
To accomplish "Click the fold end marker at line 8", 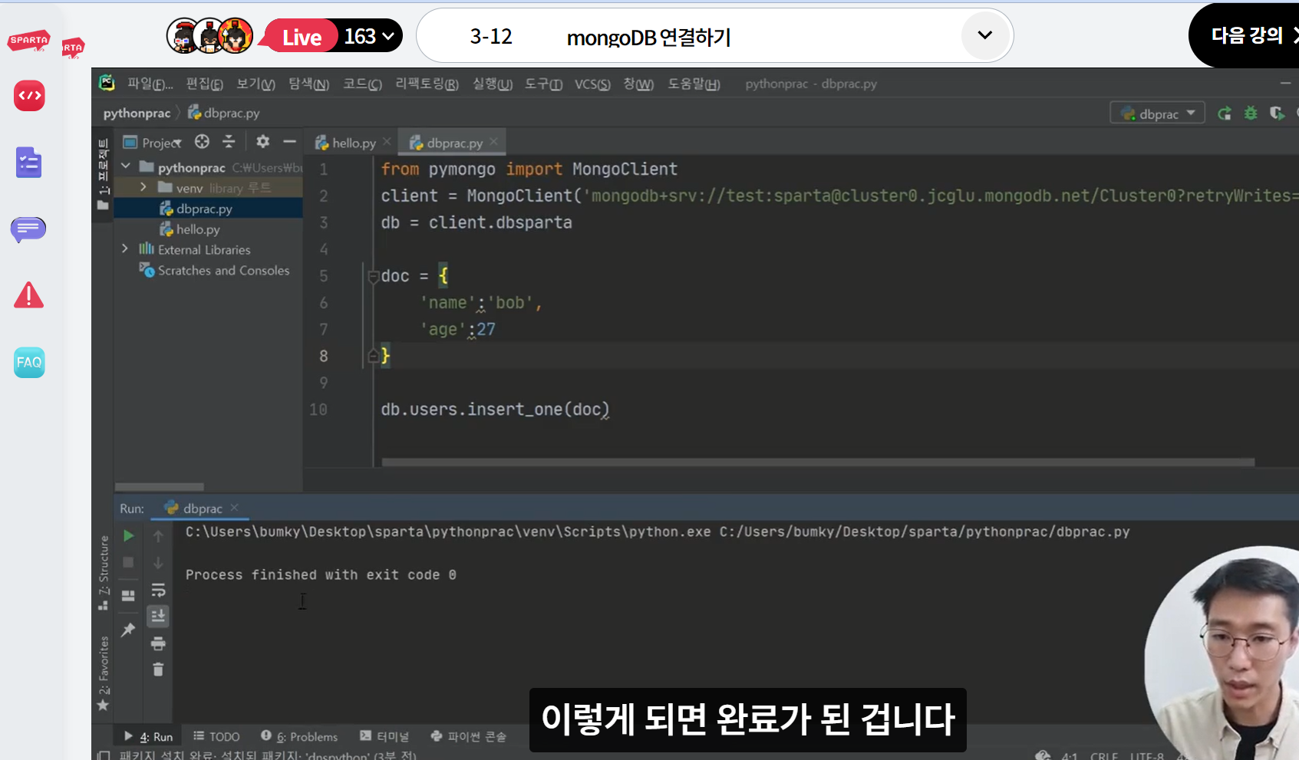I will click(x=373, y=356).
